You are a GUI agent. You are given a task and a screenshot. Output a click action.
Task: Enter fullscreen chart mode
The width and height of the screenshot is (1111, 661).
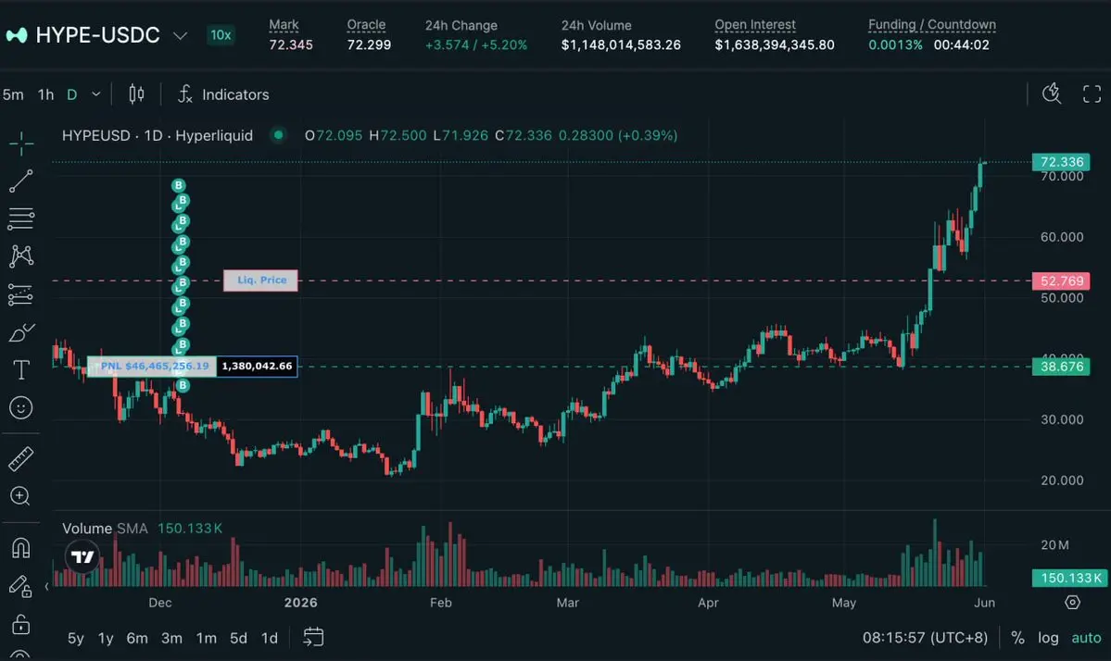click(x=1092, y=94)
